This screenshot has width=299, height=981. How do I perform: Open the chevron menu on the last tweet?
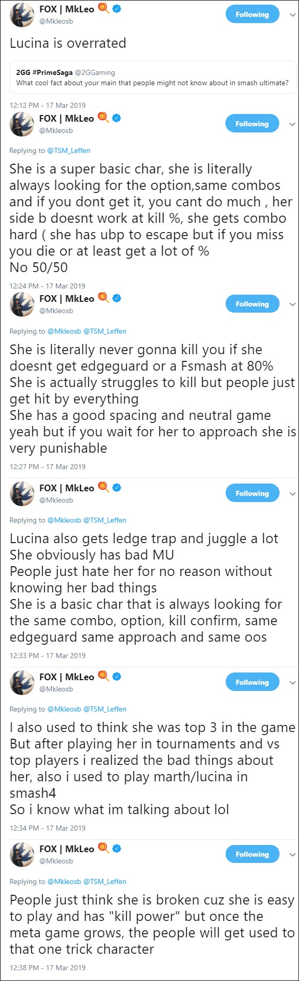tap(292, 855)
